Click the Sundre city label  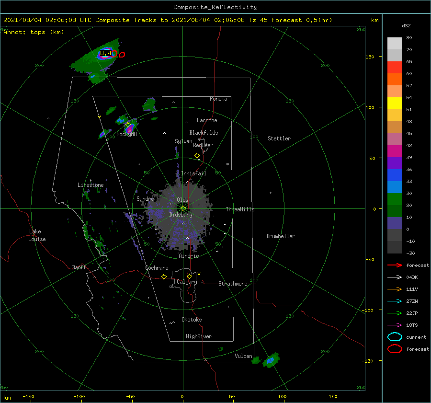(145, 199)
